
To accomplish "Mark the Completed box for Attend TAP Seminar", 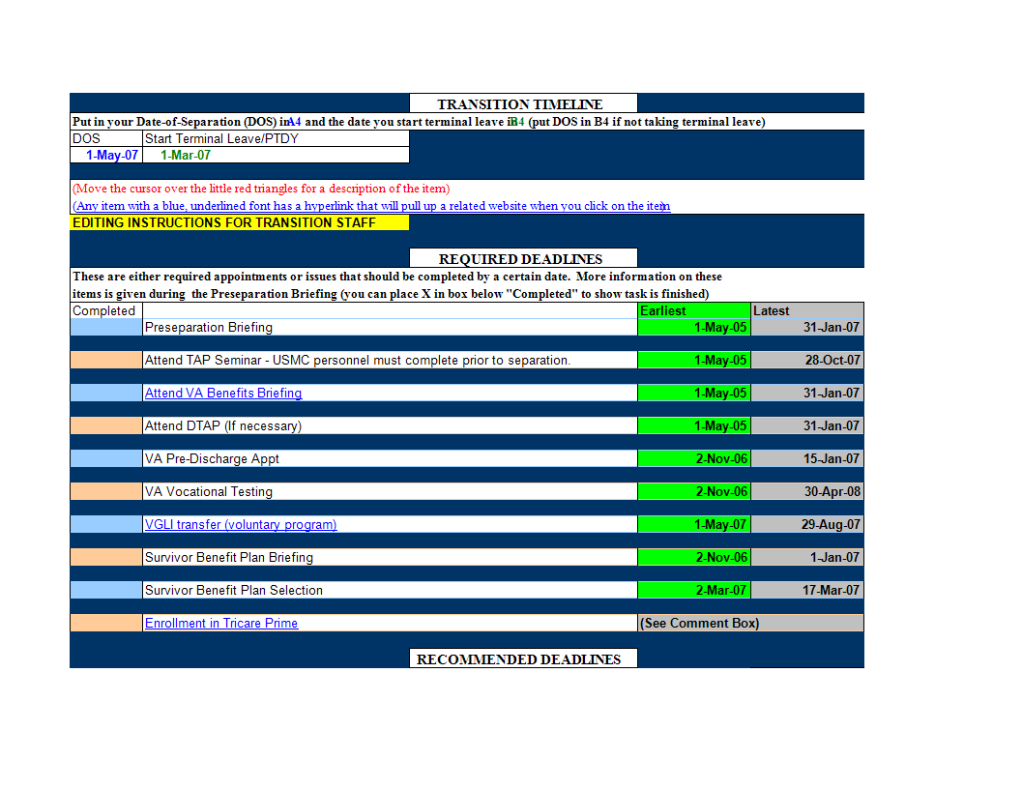I will [106, 360].
